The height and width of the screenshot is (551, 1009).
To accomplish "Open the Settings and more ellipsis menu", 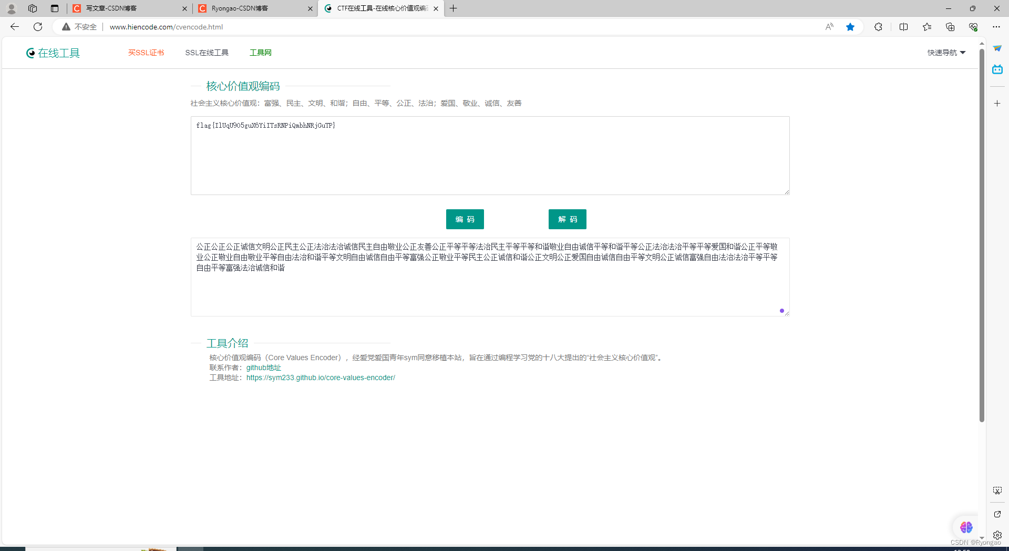I will coord(996,27).
